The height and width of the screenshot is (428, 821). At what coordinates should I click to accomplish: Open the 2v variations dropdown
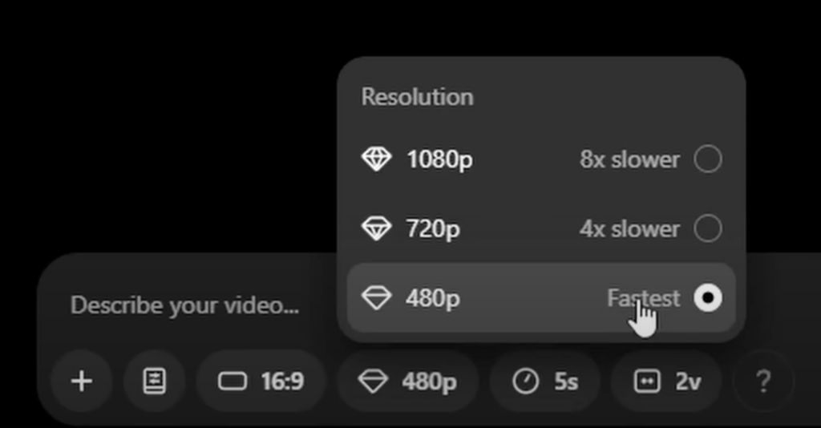tap(666, 381)
